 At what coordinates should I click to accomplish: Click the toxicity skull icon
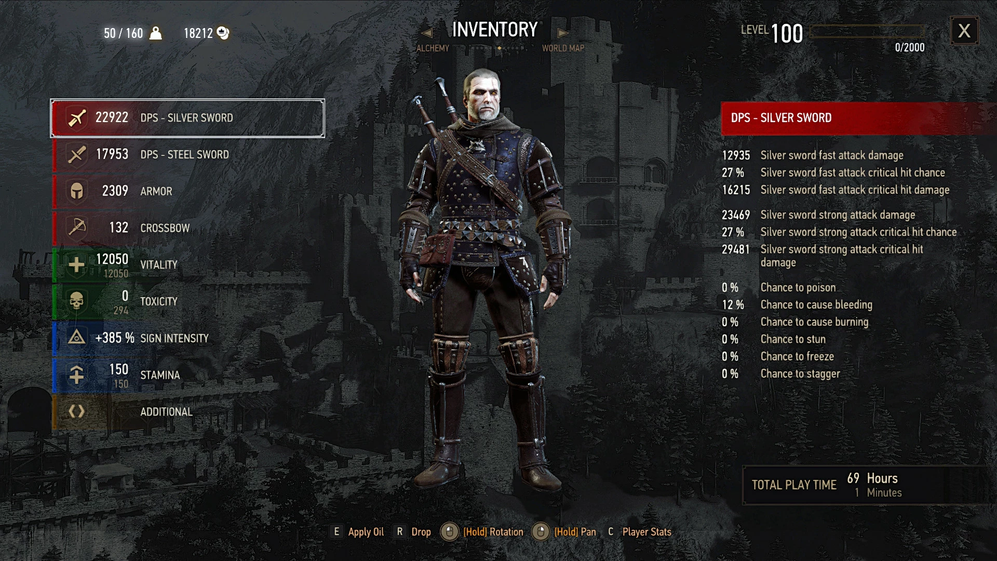tap(77, 301)
